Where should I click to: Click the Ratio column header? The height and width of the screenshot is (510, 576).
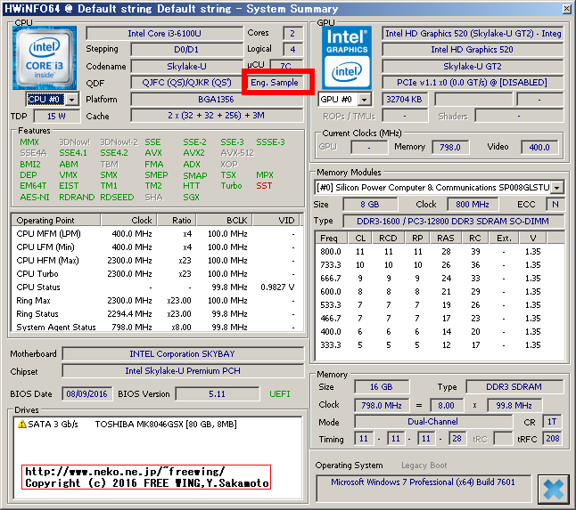pyautogui.click(x=177, y=221)
